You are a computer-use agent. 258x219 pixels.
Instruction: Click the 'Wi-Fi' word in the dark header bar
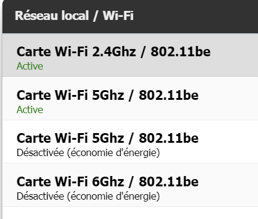click(x=118, y=16)
